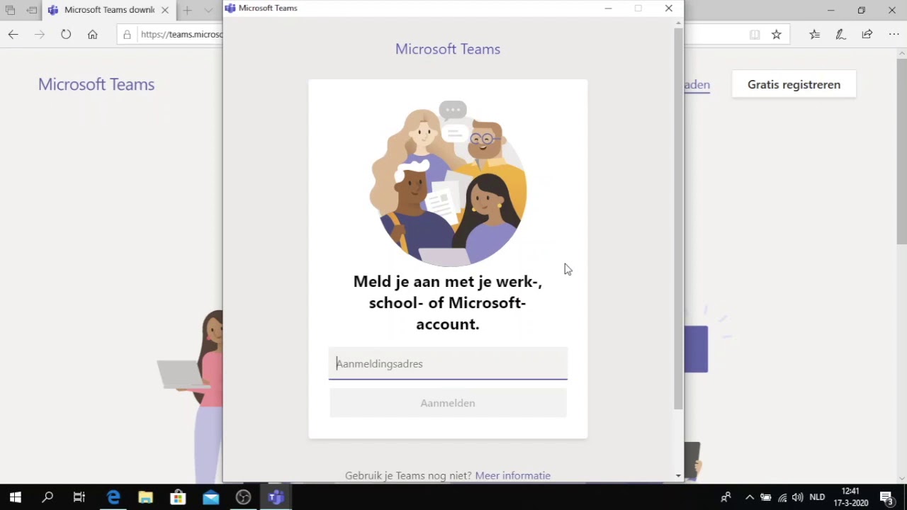Click the Teams window scrollbar thumb
The image size is (907, 510).
[678, 219]
